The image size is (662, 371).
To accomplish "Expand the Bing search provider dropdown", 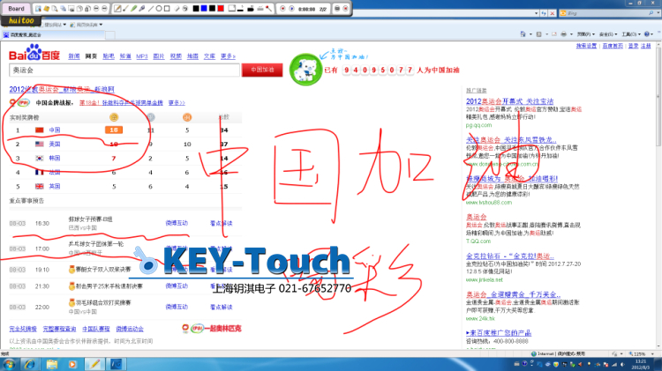I will click(x=658, y=12).
